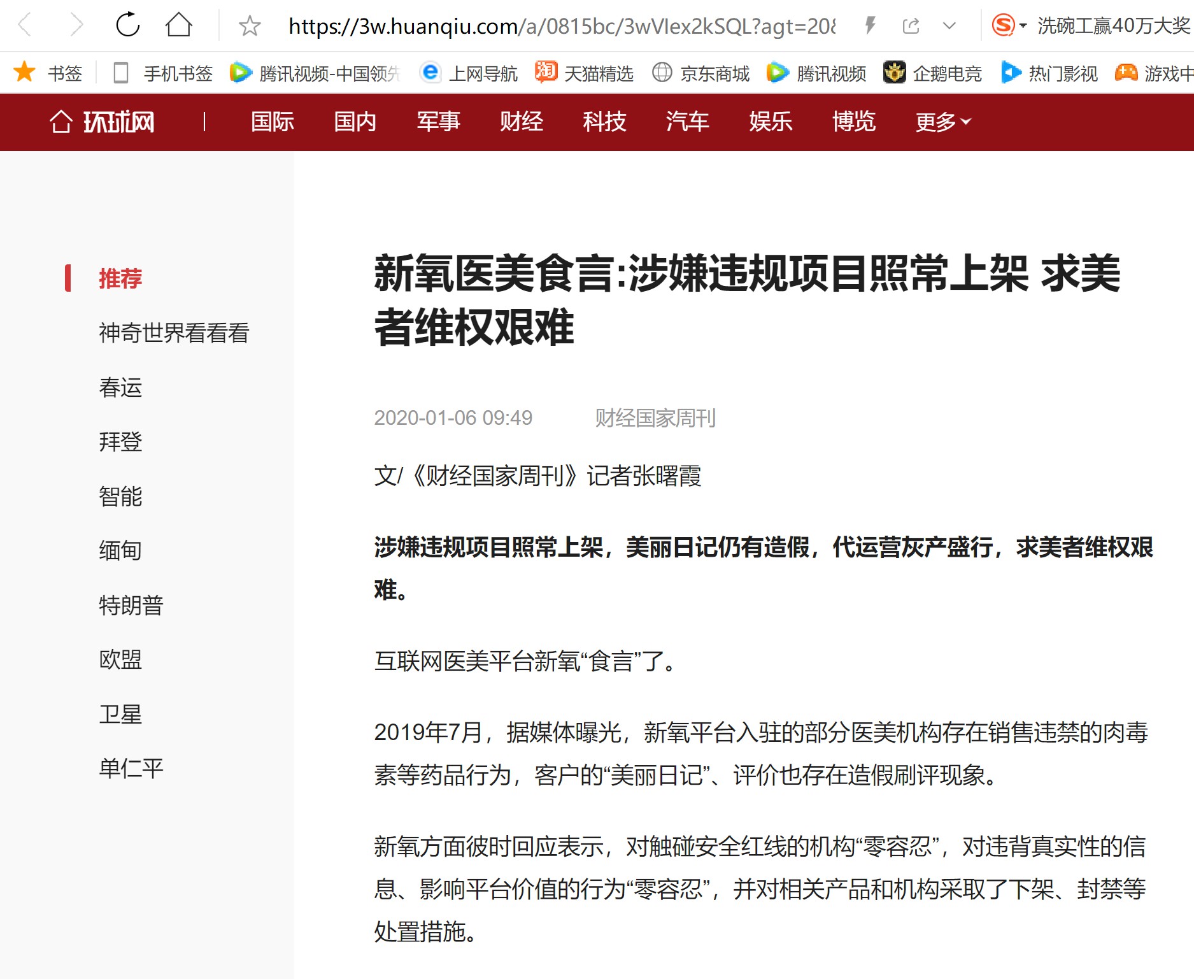Click the paragraph starting 新氧方面彼时回应表示

(760, 889)
